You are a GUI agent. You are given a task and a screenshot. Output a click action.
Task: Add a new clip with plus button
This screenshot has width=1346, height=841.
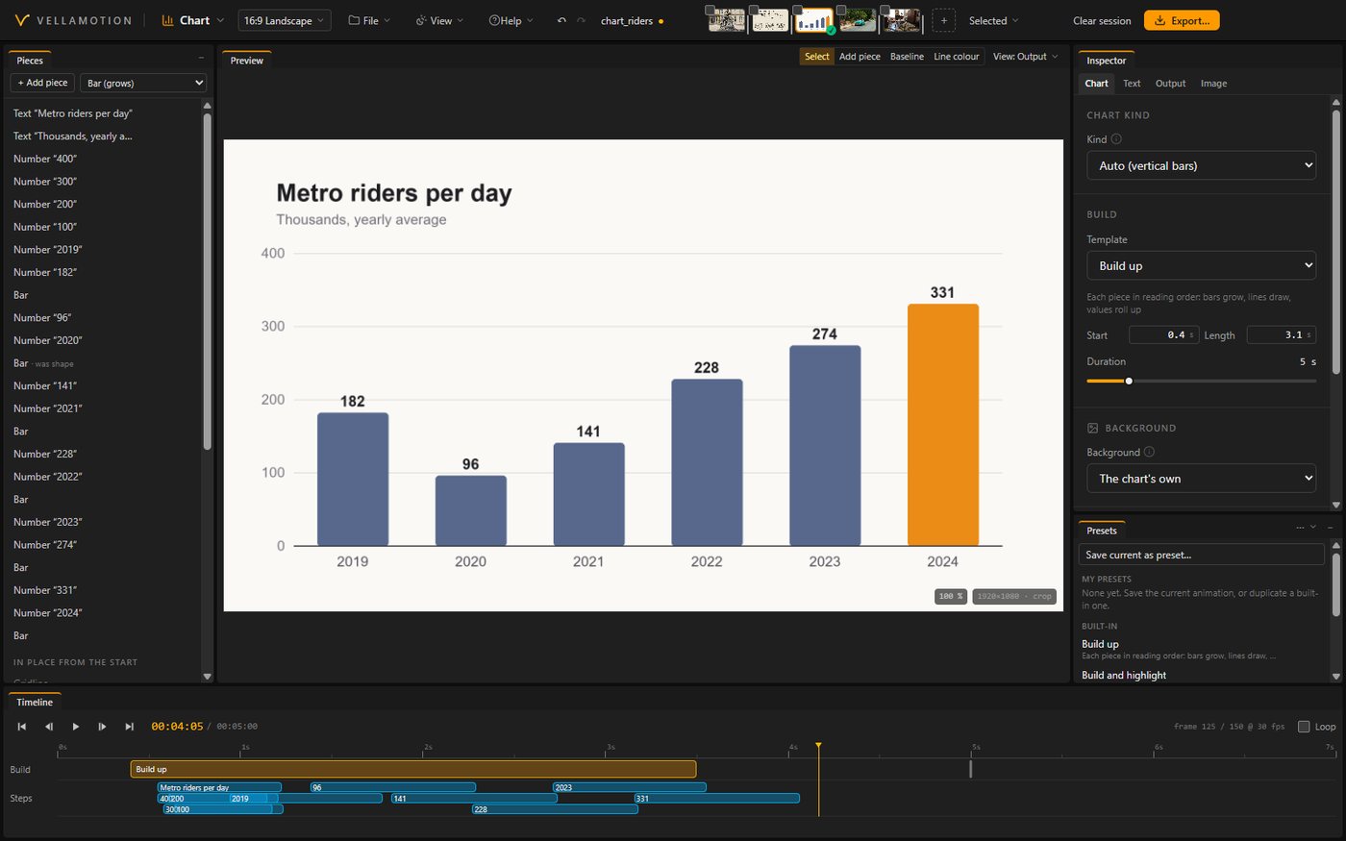pos(943,20)
